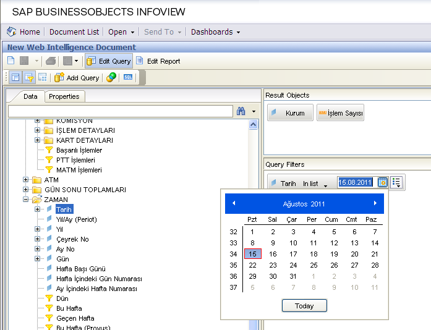Screen dimensions: 431x330
Task: Click the Save floppy disk icon
Action: pos(24,61)
